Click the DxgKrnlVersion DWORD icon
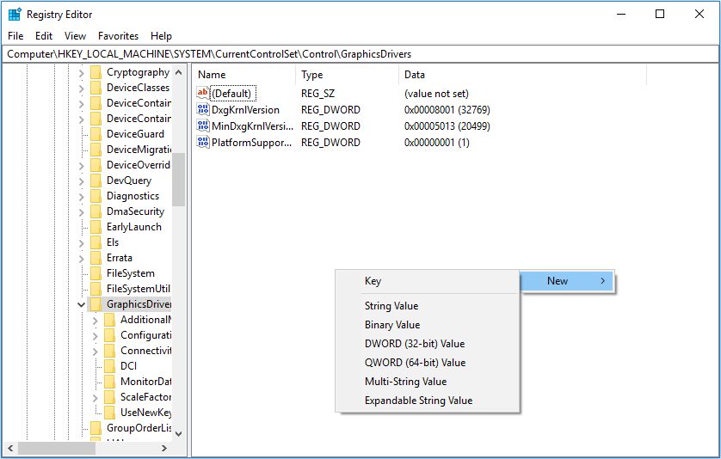 click(202, 109)
